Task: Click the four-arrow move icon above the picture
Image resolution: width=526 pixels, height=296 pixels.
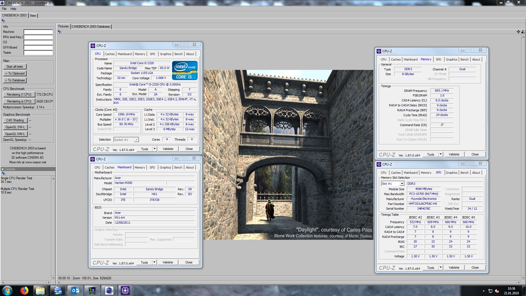Action: click(x=518, y=32)
